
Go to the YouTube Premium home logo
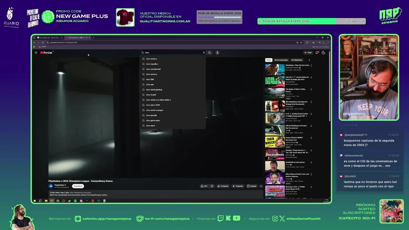[46, 52]
